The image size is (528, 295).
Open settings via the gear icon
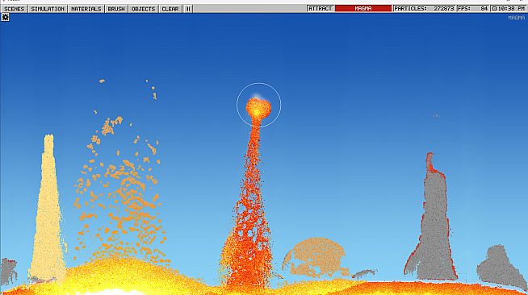pyautogui.click(x=6, y=17)
